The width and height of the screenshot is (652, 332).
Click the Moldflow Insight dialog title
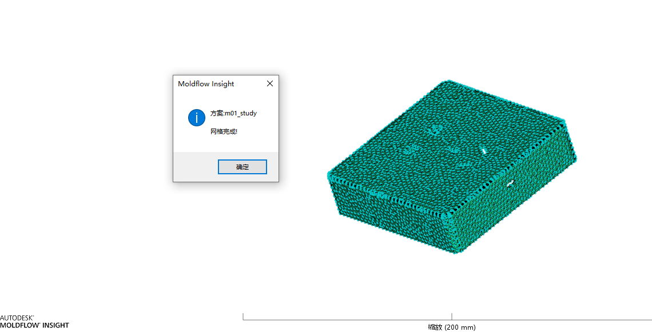pos(206,83)
